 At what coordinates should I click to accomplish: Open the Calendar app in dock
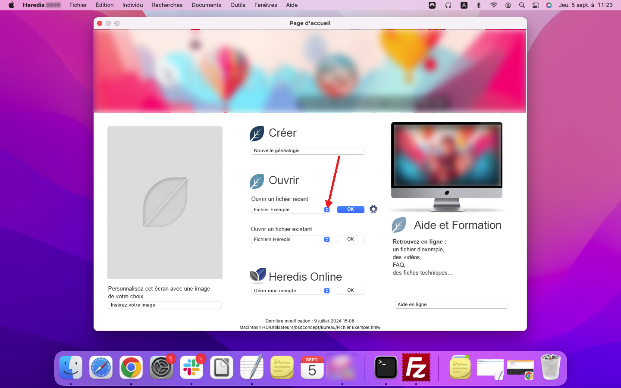pos(312,367)
